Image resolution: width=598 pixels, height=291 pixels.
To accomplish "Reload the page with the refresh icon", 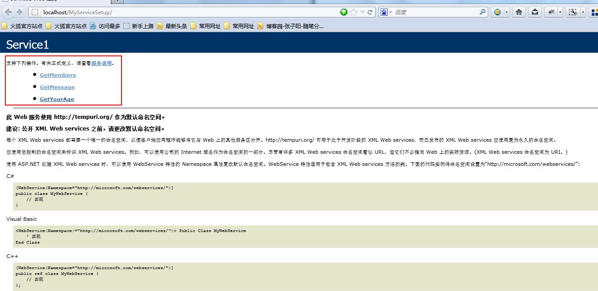I will tap(370, 13).
